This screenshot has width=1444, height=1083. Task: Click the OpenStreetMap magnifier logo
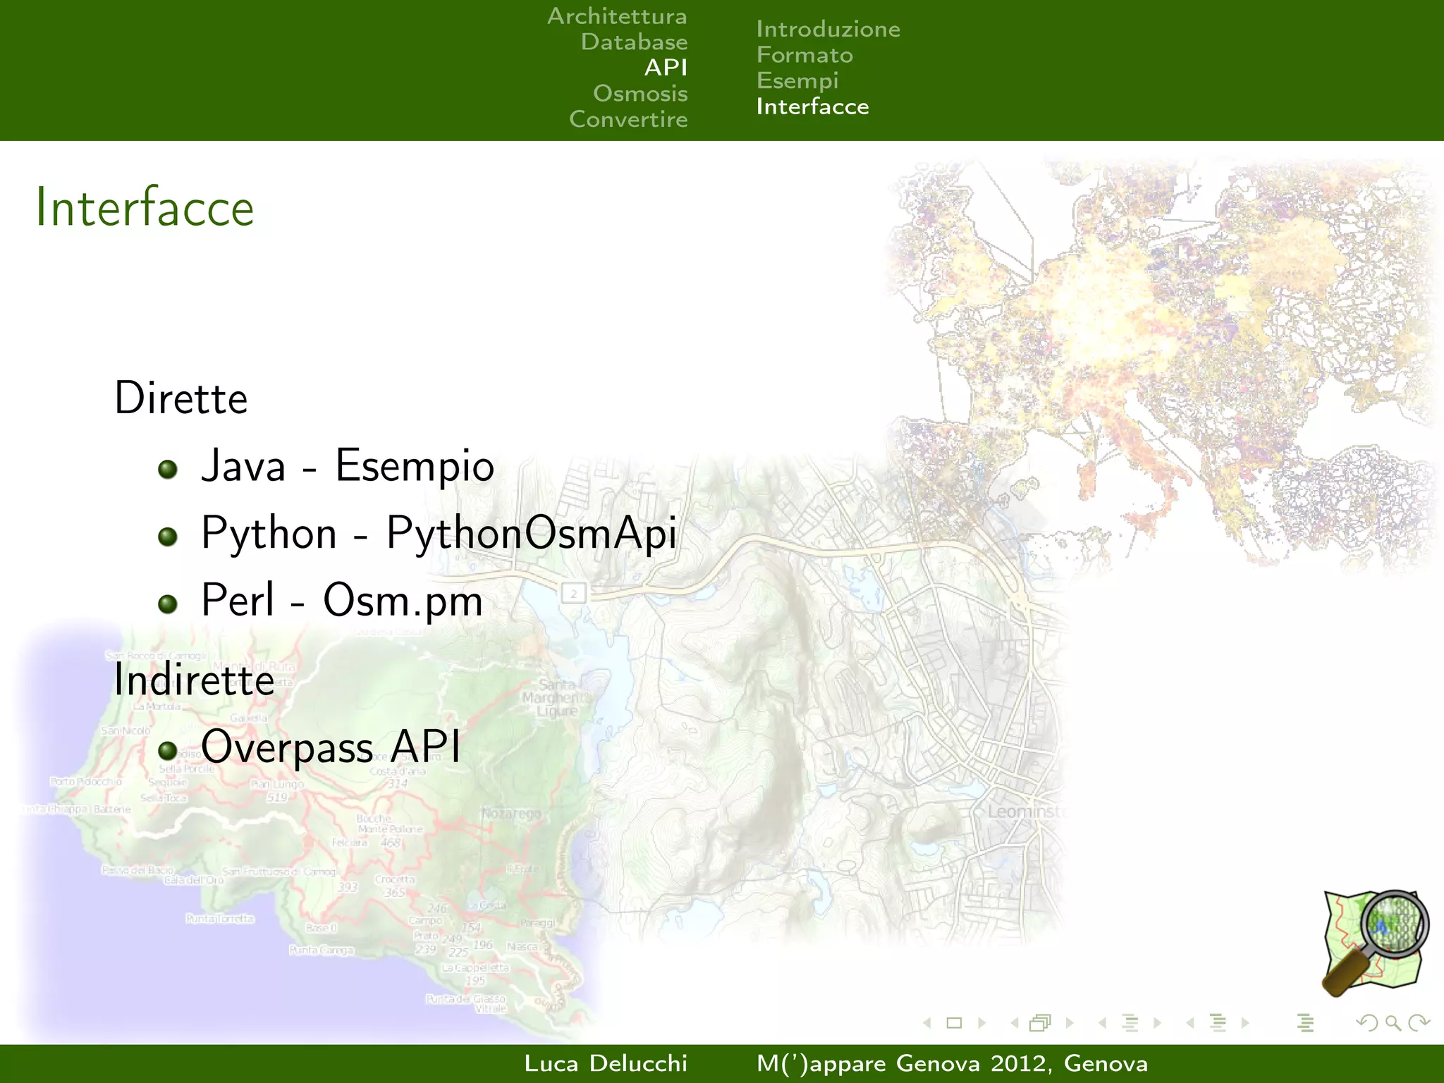point(1375,943)
